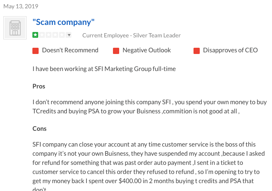The width and height of the screenshot is (272, 191).
Task: Click the "Disapproves of CEO" label
Action: coord(230,50)
